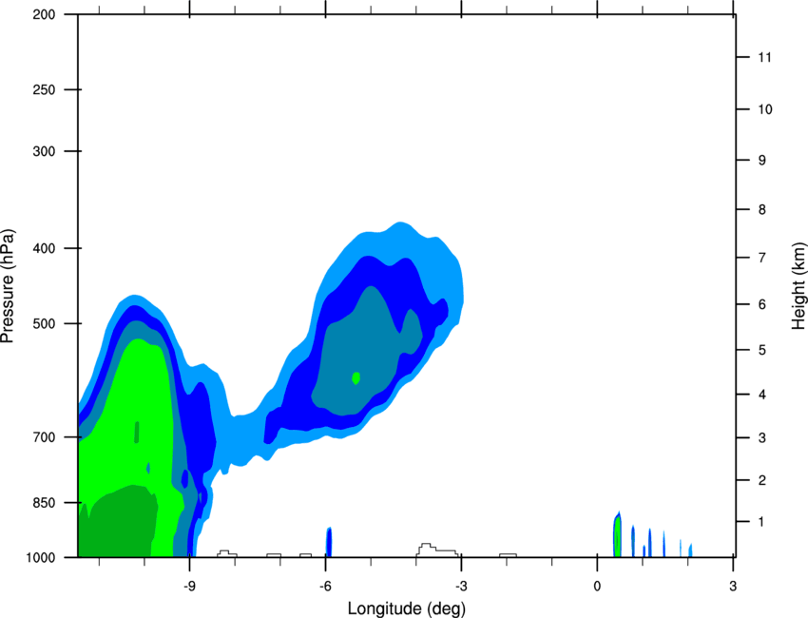Viewport: 808px width, 618px height.
Task: Select the 250 pressure tick label
Action: coord(44,89)
